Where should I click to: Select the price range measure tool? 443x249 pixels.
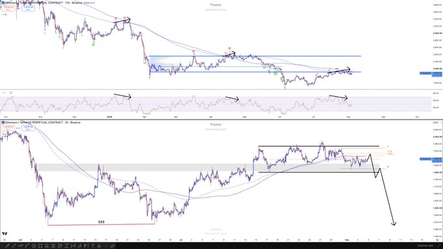(x=66, y=246)
